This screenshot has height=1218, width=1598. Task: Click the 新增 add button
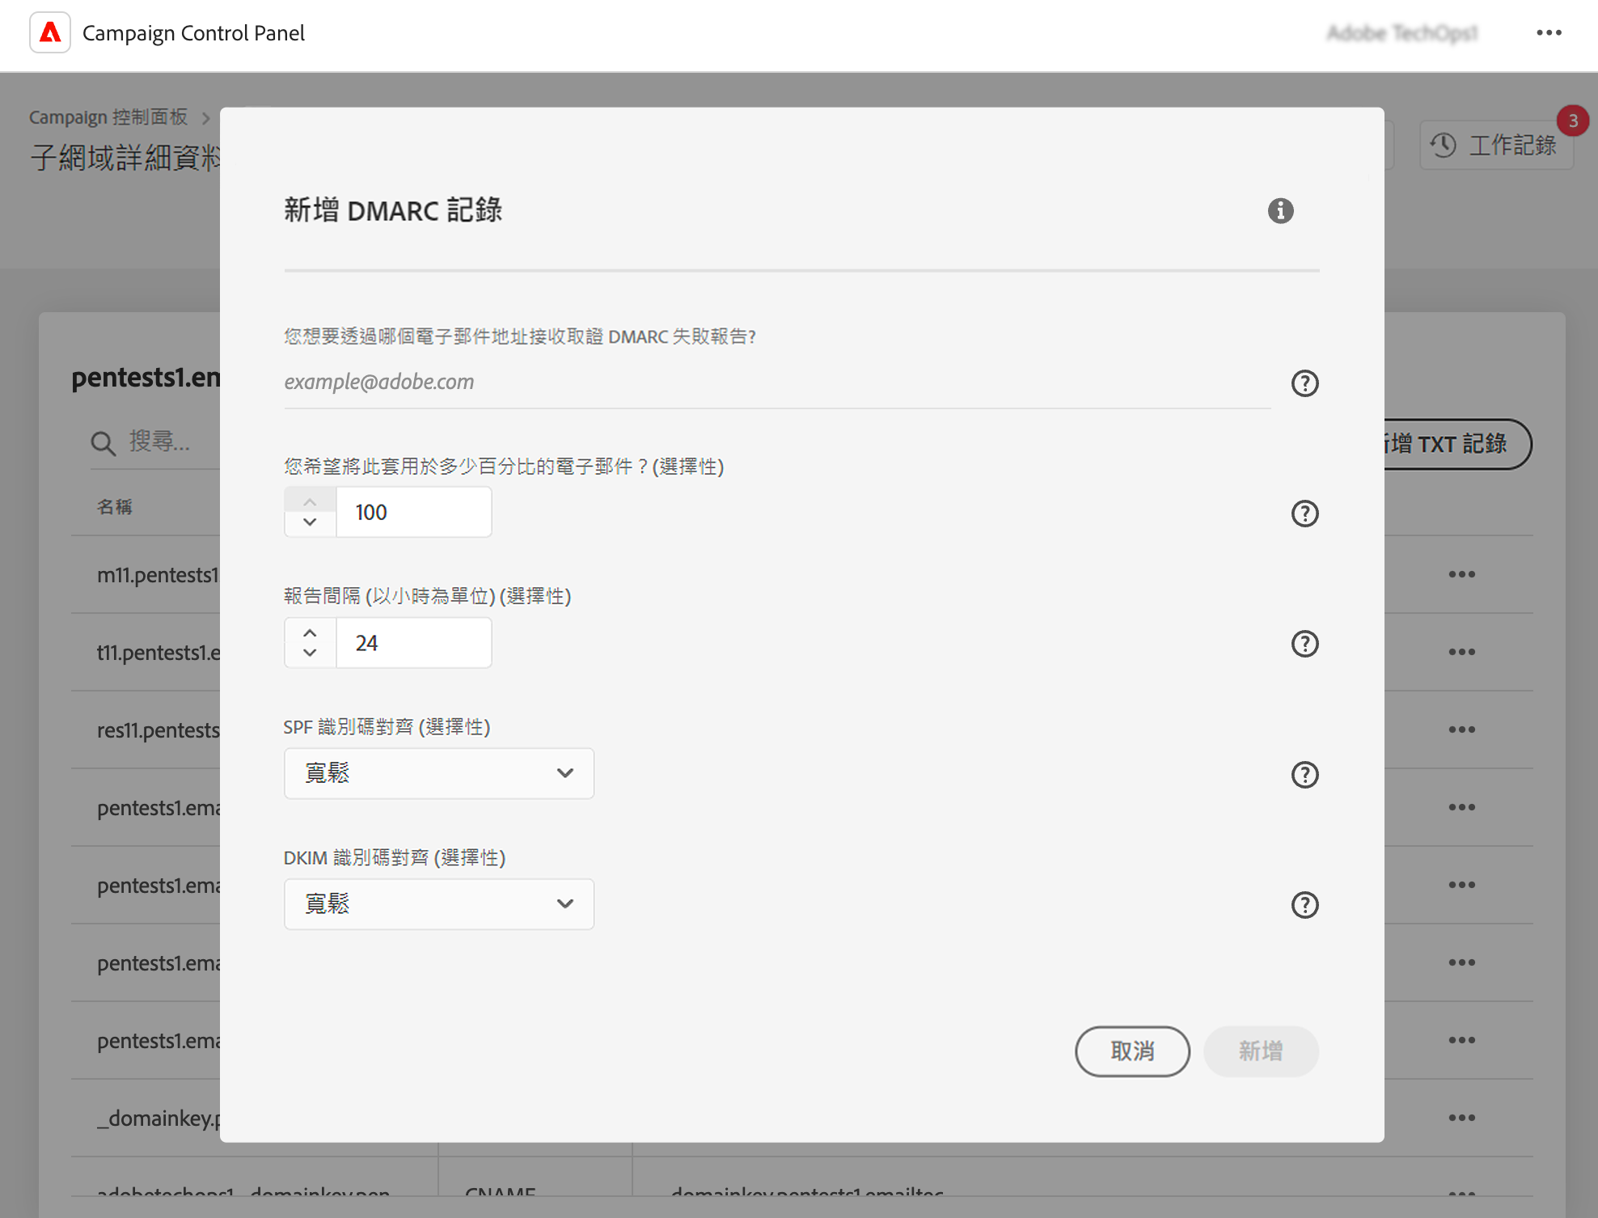(x=1261, y=1051)
